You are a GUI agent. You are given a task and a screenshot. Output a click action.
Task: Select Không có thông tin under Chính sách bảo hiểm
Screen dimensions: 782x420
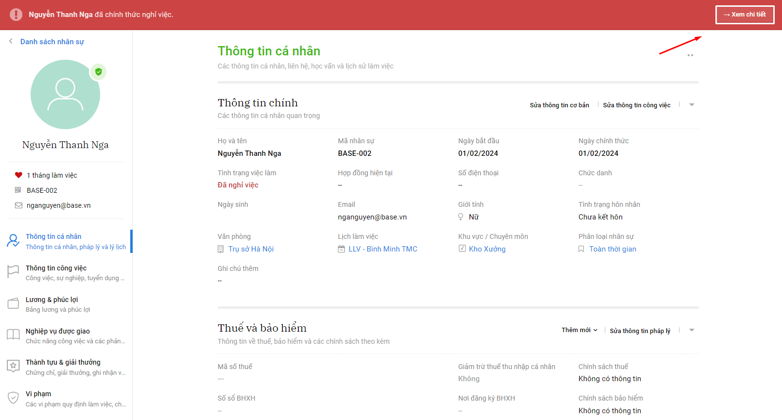coord(610,411)
